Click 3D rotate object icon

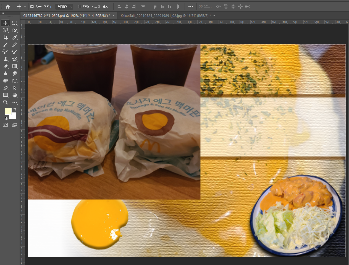pyautogui.click(x=219, y=6)
